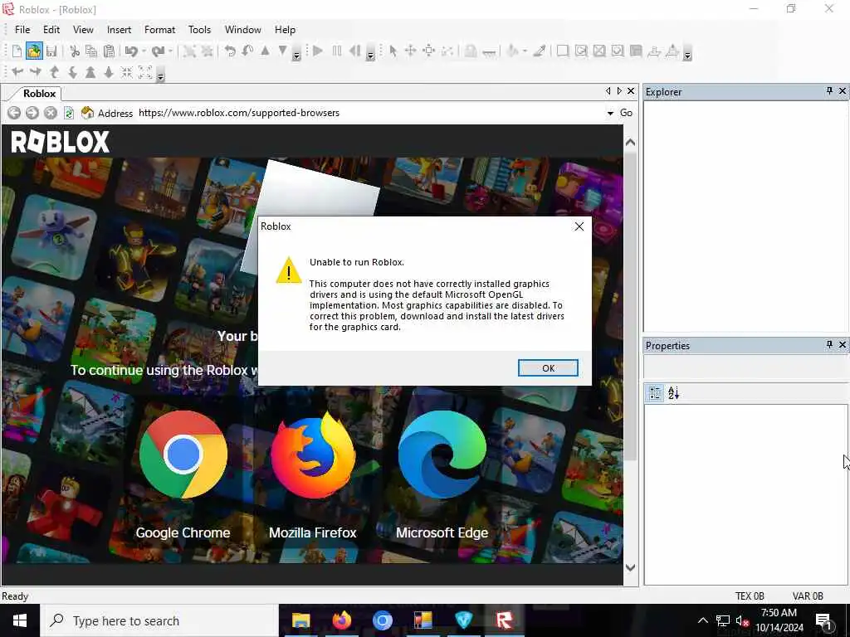
Task: Click the upward triangle toolbar icon
Action: [x=265, y=51]
